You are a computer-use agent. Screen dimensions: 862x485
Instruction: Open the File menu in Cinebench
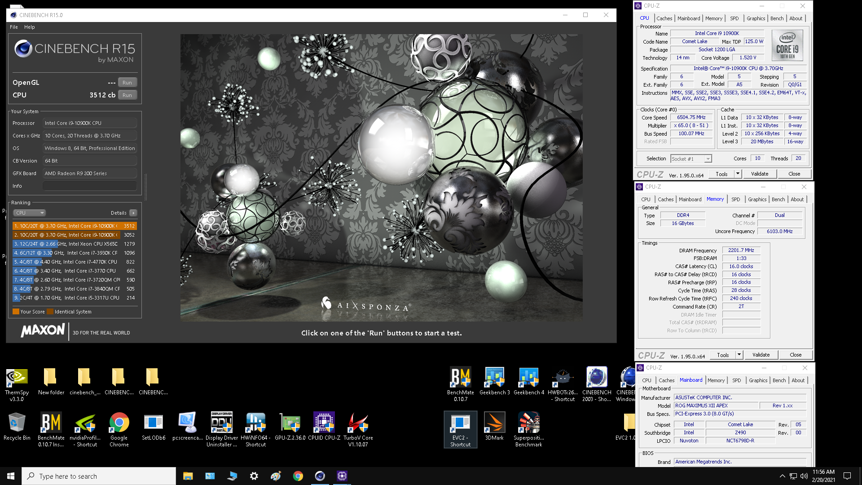point(14,27)
